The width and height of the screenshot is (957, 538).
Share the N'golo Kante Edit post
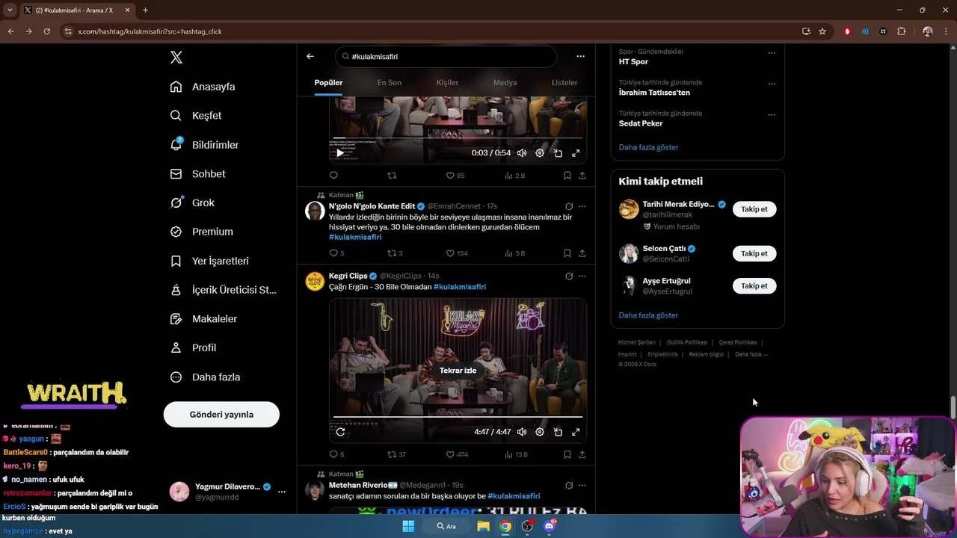click(x=582, y=253)
